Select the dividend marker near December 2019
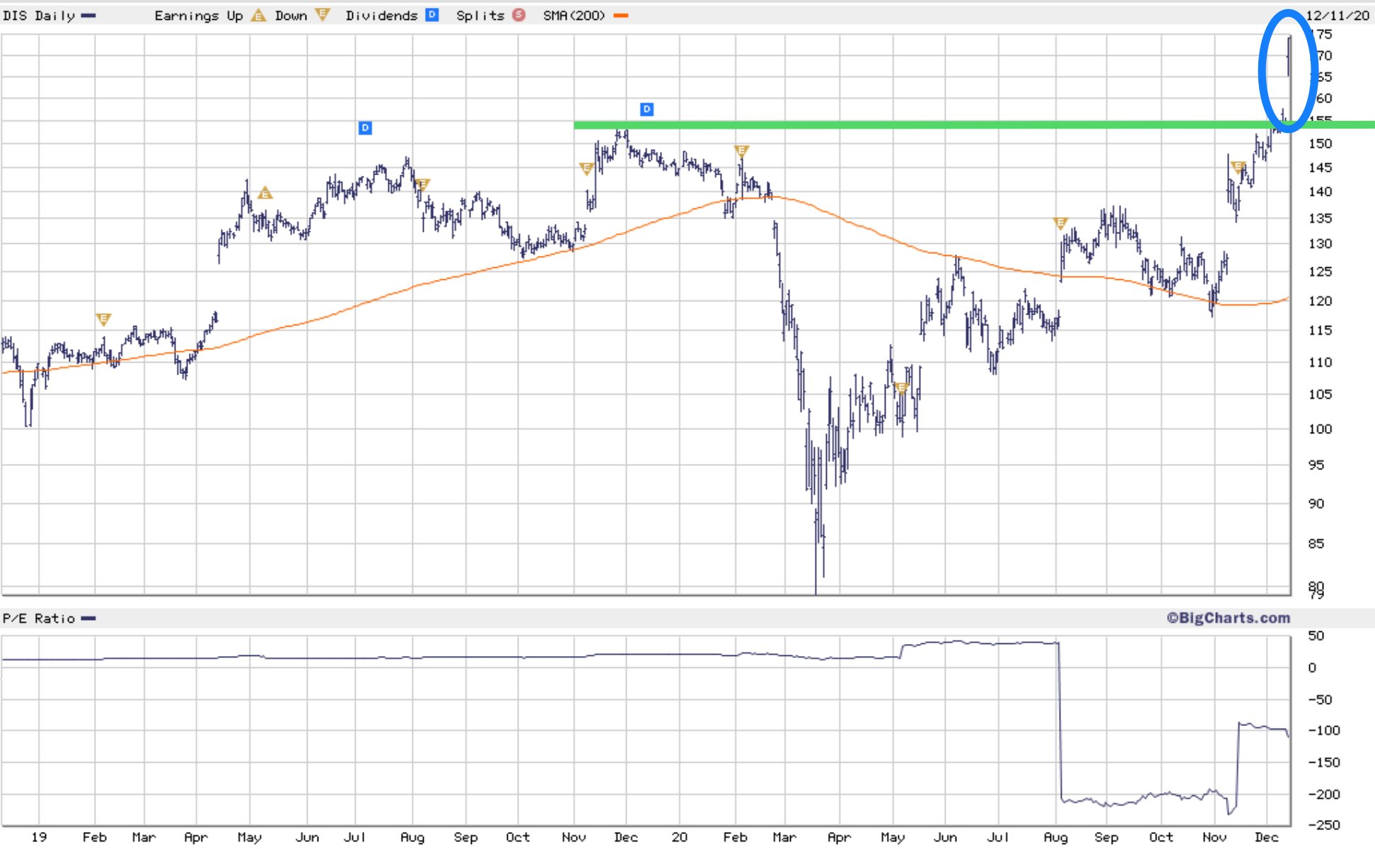 pos(646,109)
